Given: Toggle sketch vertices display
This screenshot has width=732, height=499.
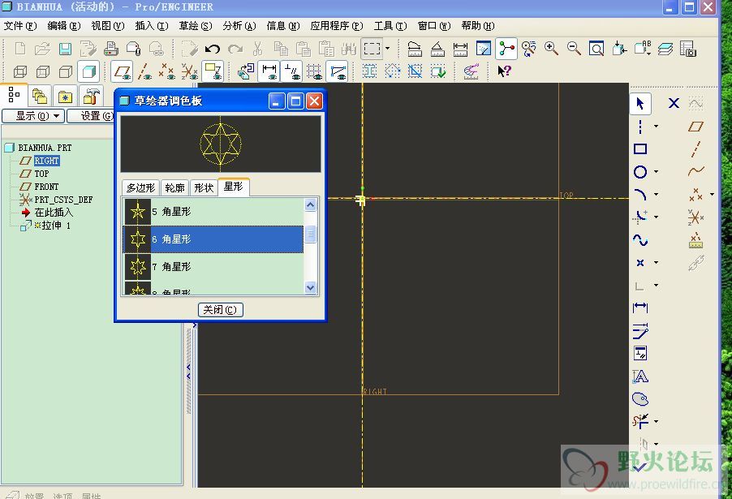Looking at the screenshot, I should click(x=337, y=71).
